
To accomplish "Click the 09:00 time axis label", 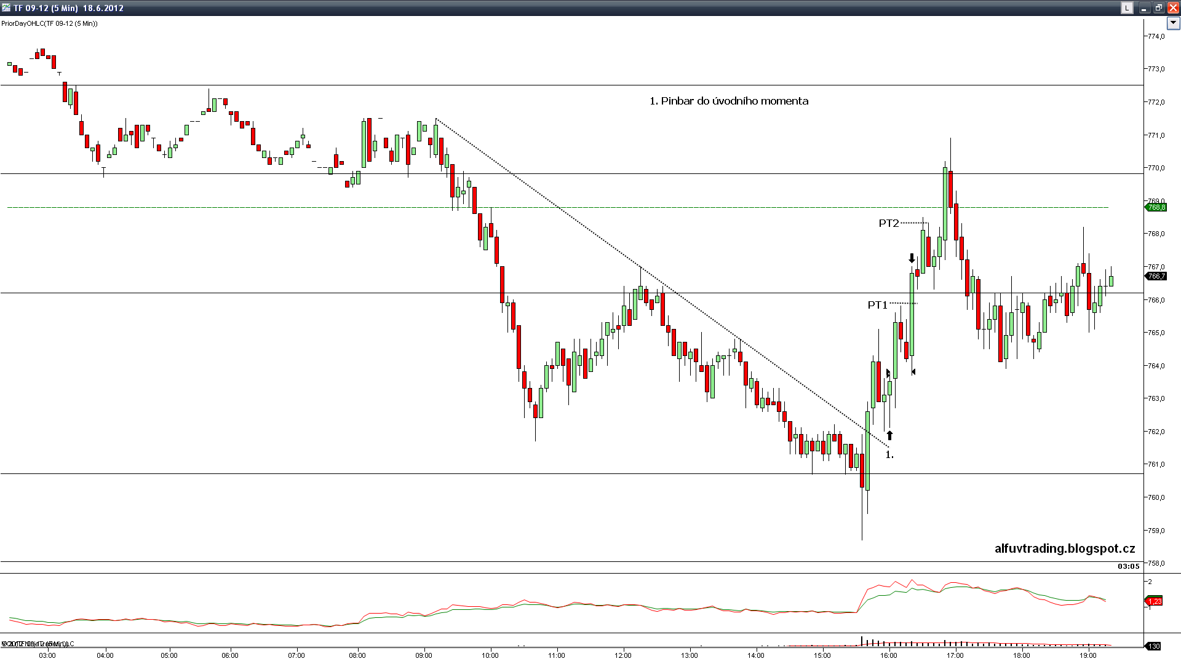I will 423,655.
